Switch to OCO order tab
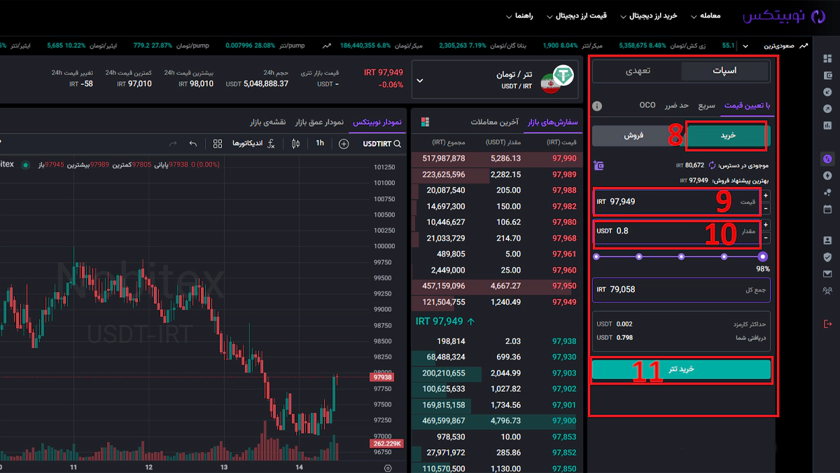This screenshot has height=473, width=840. click(647, 105)
